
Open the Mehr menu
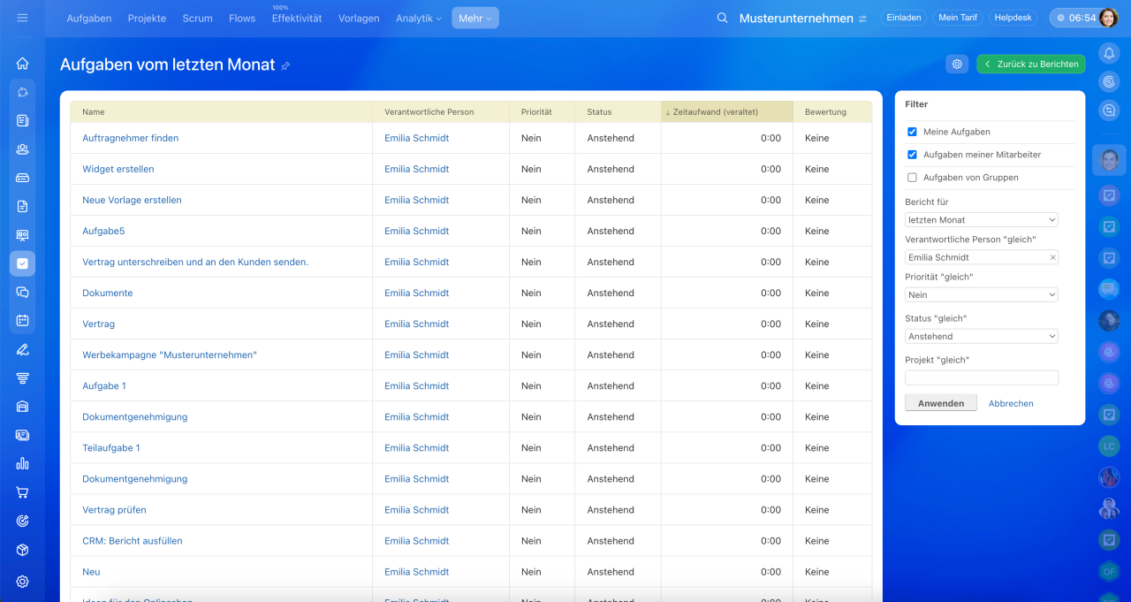(474, 18)
